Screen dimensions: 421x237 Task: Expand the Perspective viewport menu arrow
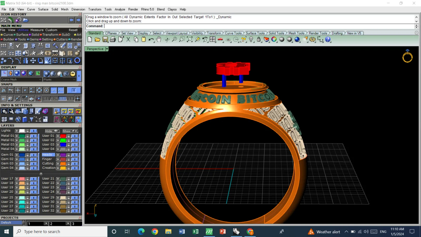(x=107, y=49)
